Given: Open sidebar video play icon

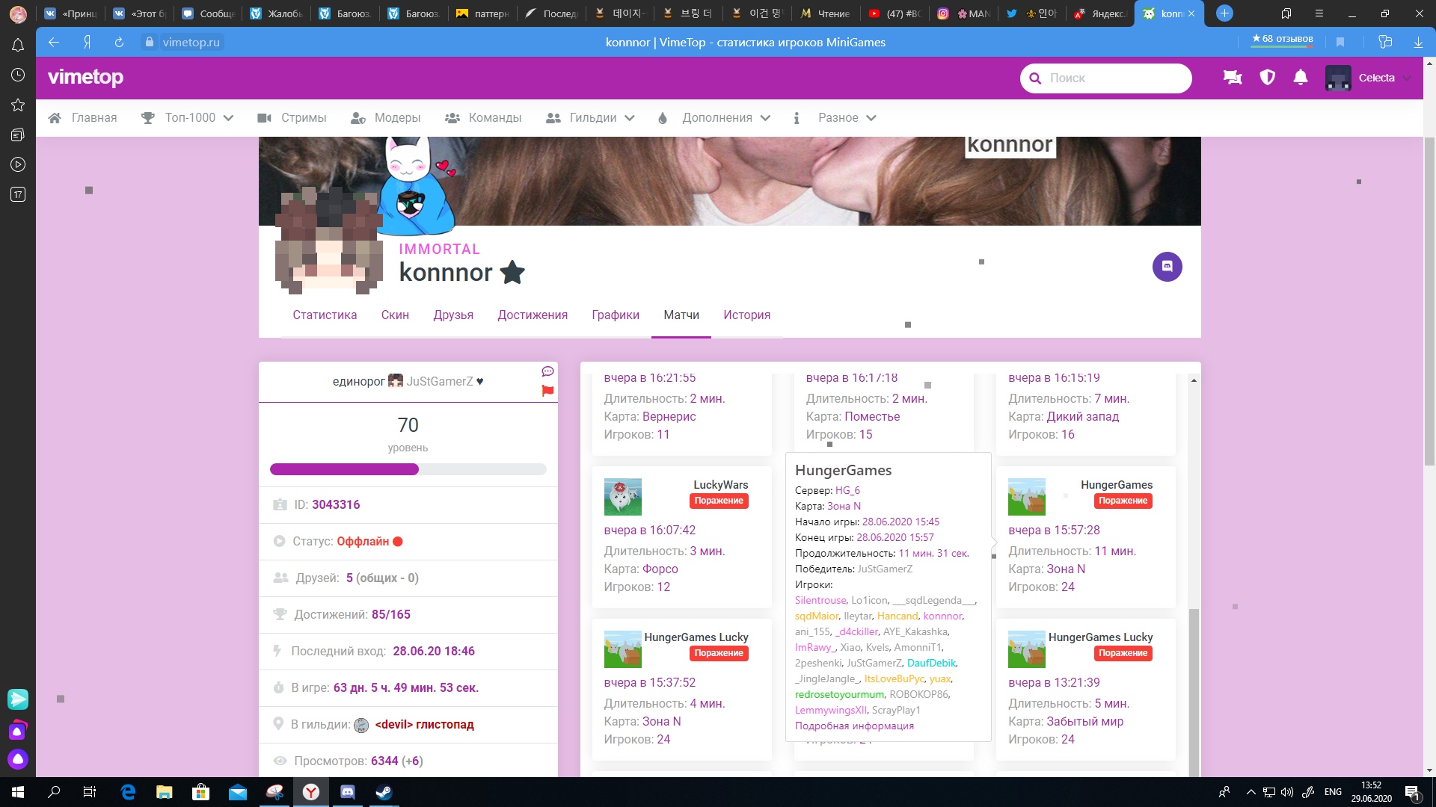Looking at the screenshot, I should pos(18,165).
